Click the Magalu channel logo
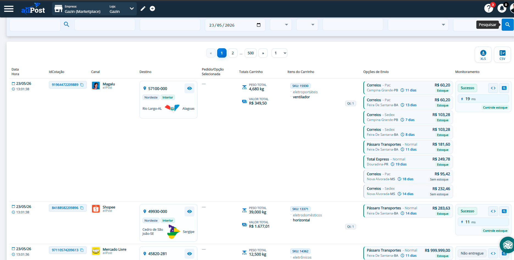The image size is (514, 260). tap(96, 86)
